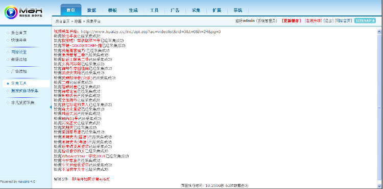Open 非凡资源采集 in the sidebar
This screenshot has width=383, height=189.
pyautogui.click(x=22, y=103)
